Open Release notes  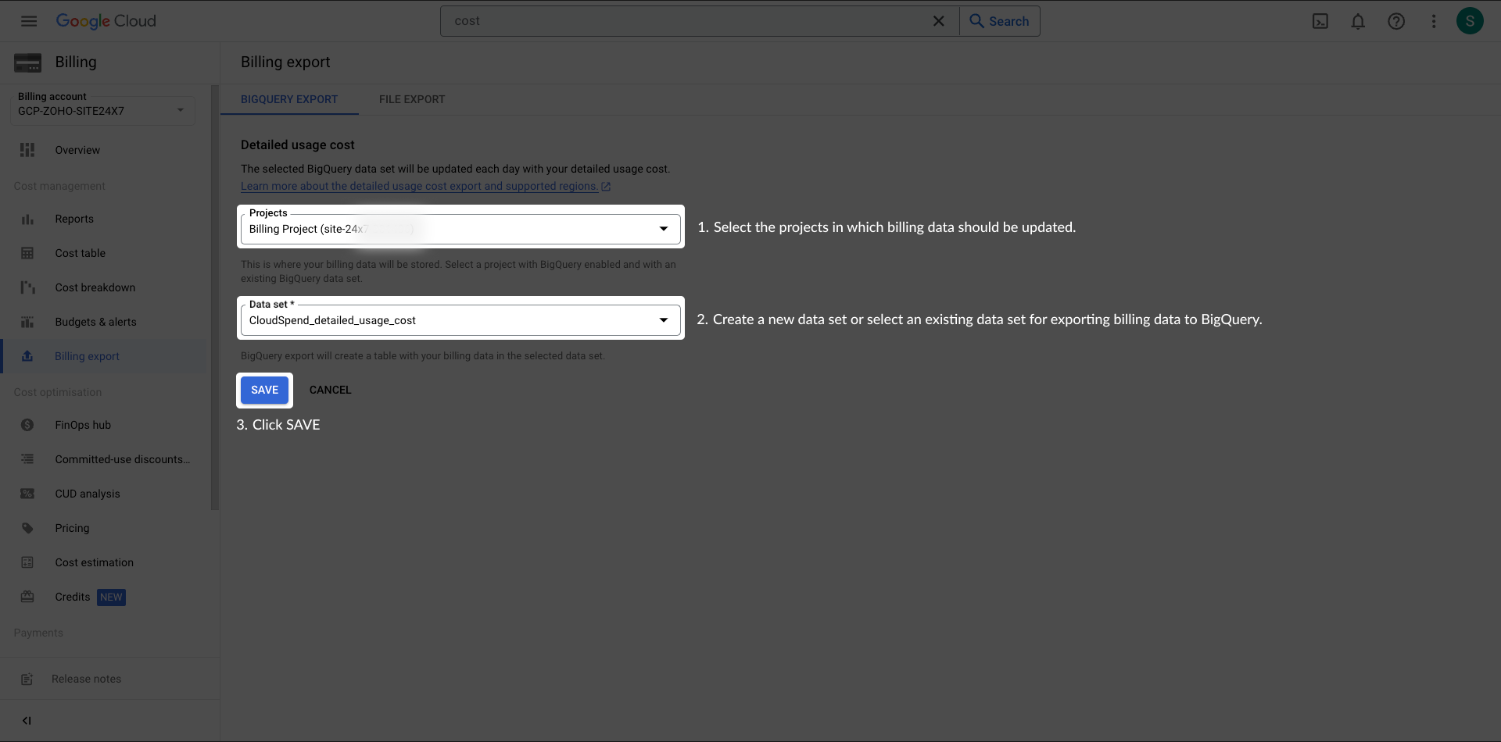86,679
